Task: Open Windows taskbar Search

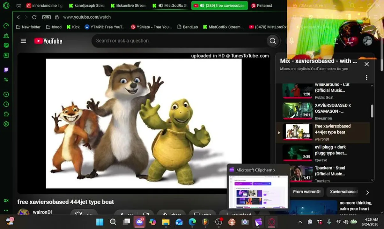Action: coord(113,222)
